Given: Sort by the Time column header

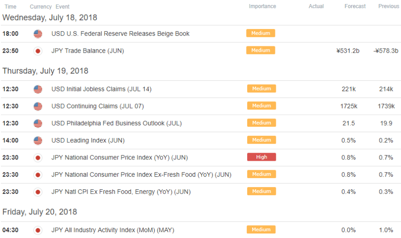Looking at the screenshot, I should 10,7.
